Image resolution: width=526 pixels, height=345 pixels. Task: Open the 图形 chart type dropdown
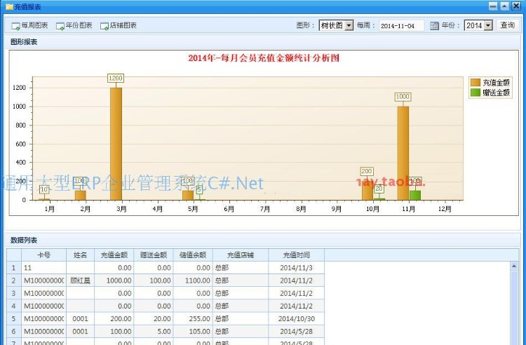349,25
